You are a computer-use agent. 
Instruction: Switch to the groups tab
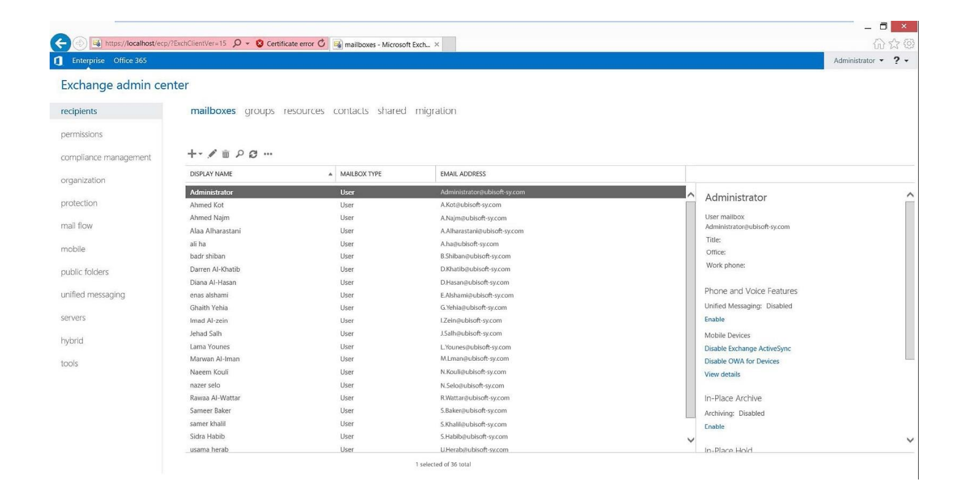(259, 111)
